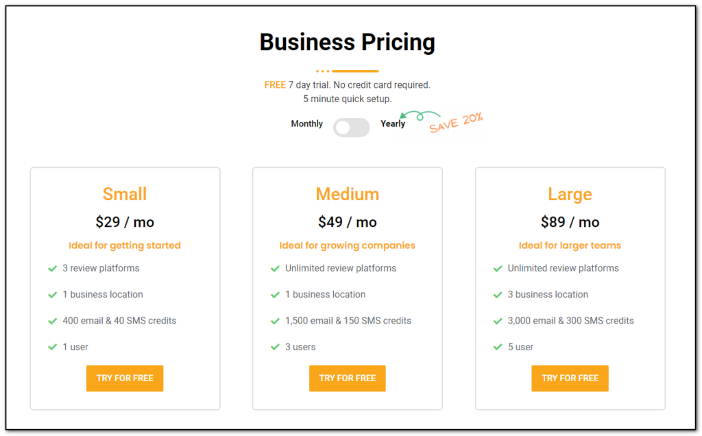Click the checkmark beside 5 user
The width and height of the screenshot is (702, 436).
(x=498, y=347)
